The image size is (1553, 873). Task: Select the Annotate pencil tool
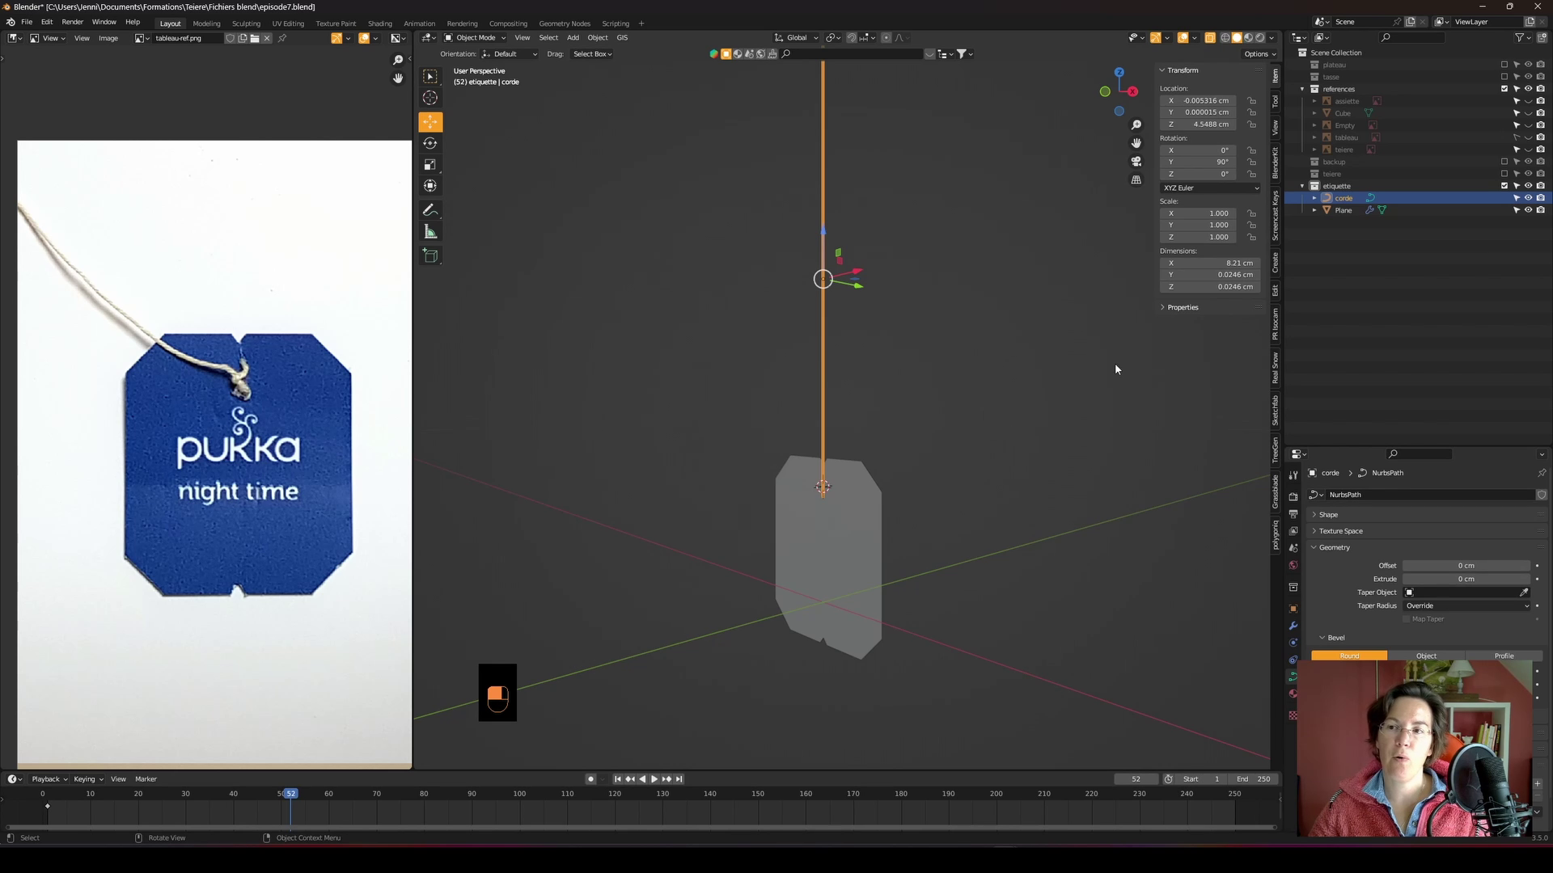[430, 210]
